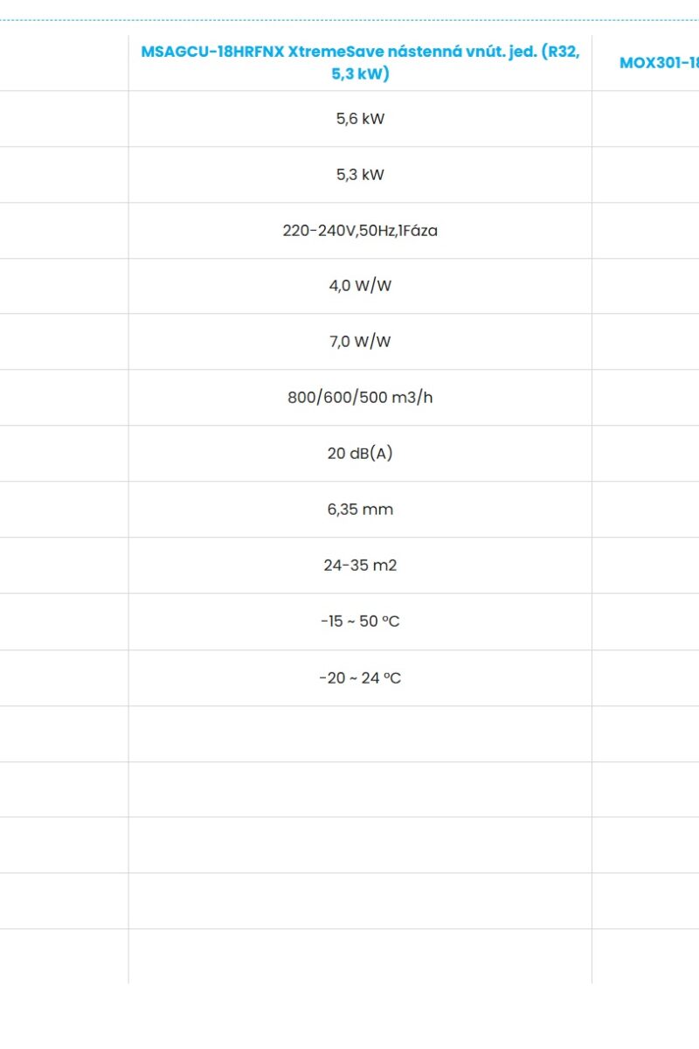Click the blank header cell left of MSAGCU-18HRFNX
This screenshot has height=1049, width=699.
[x=64, y=63]
